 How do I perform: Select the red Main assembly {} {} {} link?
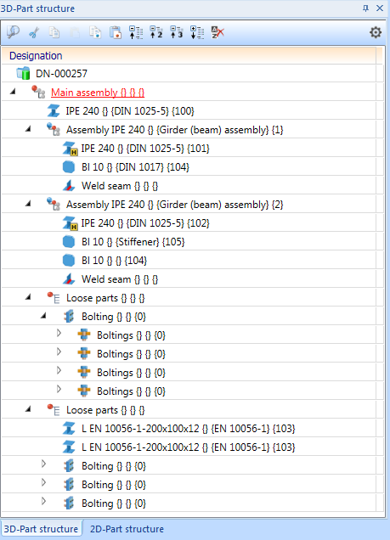pos(98,93)
